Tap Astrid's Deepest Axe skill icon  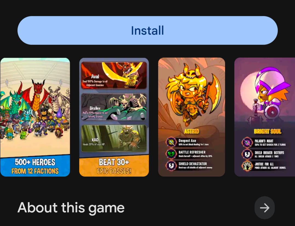click(171, 142)
